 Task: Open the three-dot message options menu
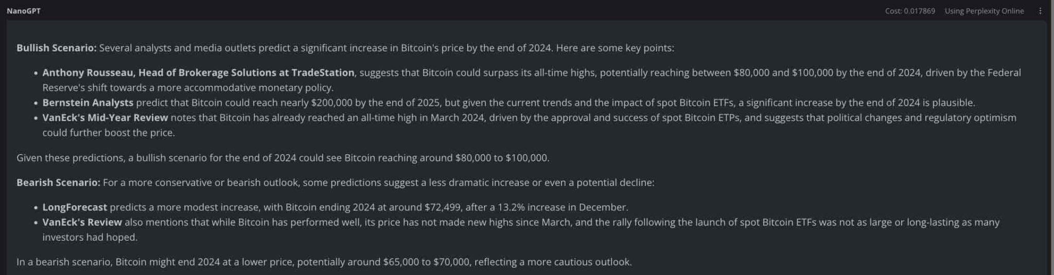(1040, 11)
